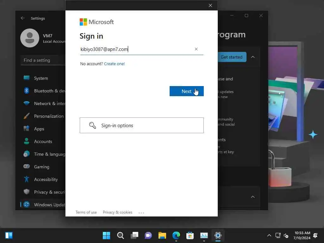
Task: Click the Settings gear on taskbar
Action: coord(218,235)
